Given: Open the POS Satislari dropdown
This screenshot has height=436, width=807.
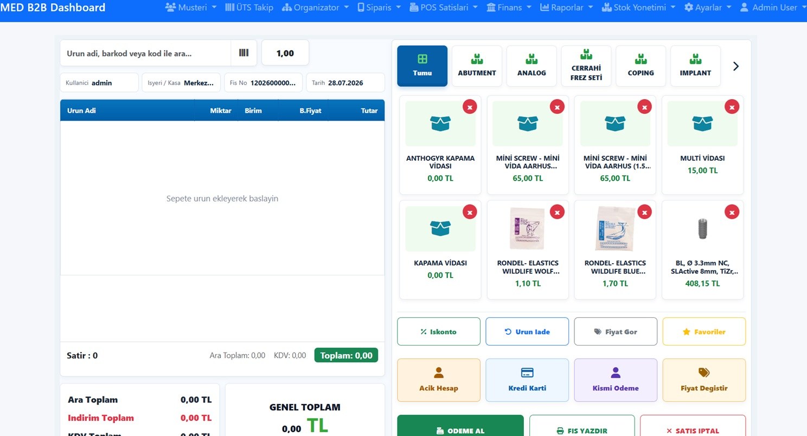Looking at the screenshot, I should coord(444,8).
